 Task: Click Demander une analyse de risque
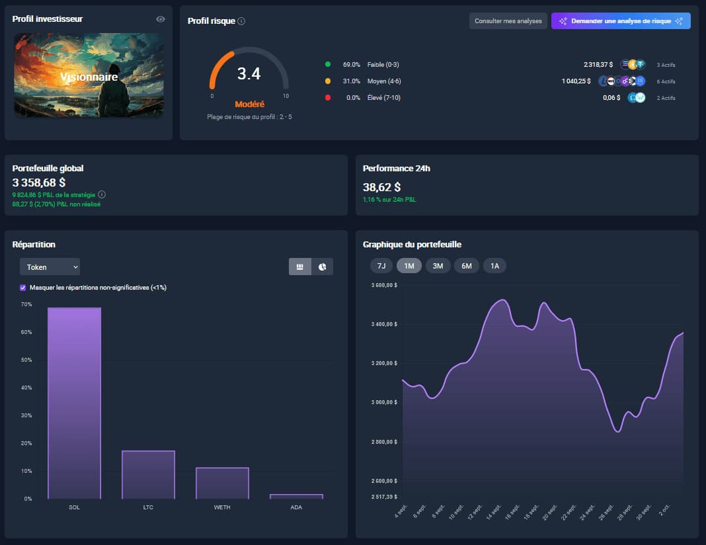tap(620, 21)
